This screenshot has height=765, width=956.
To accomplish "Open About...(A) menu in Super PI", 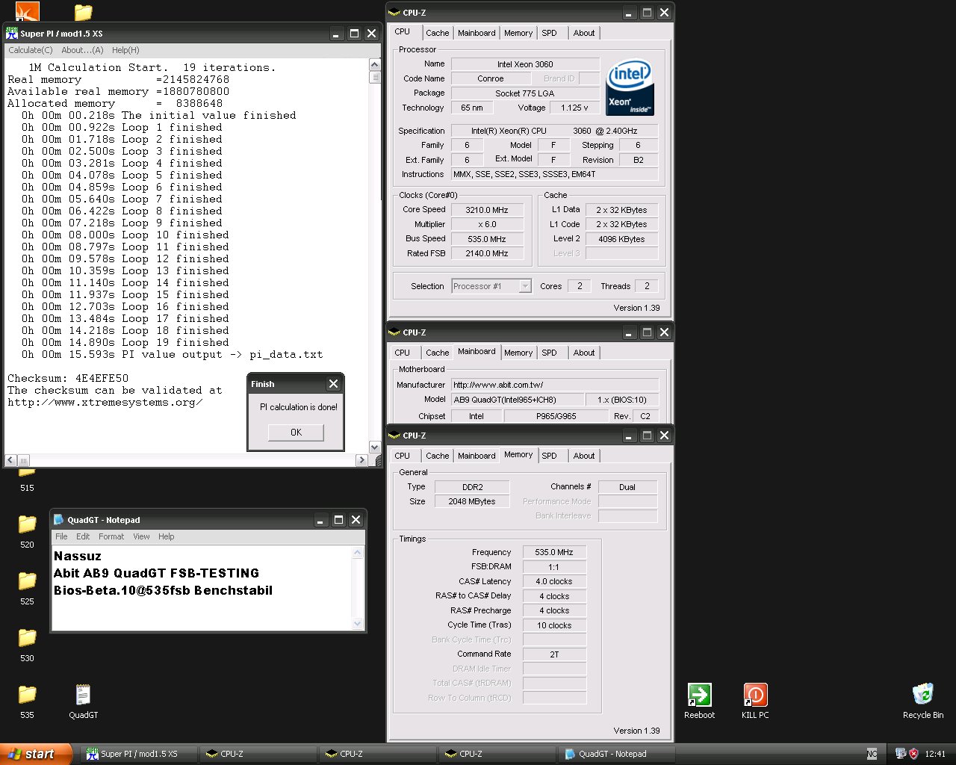I will [82, 50].
